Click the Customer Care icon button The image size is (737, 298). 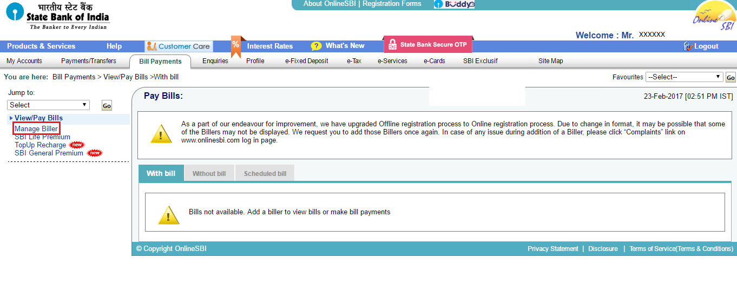[x=179, y=46]
